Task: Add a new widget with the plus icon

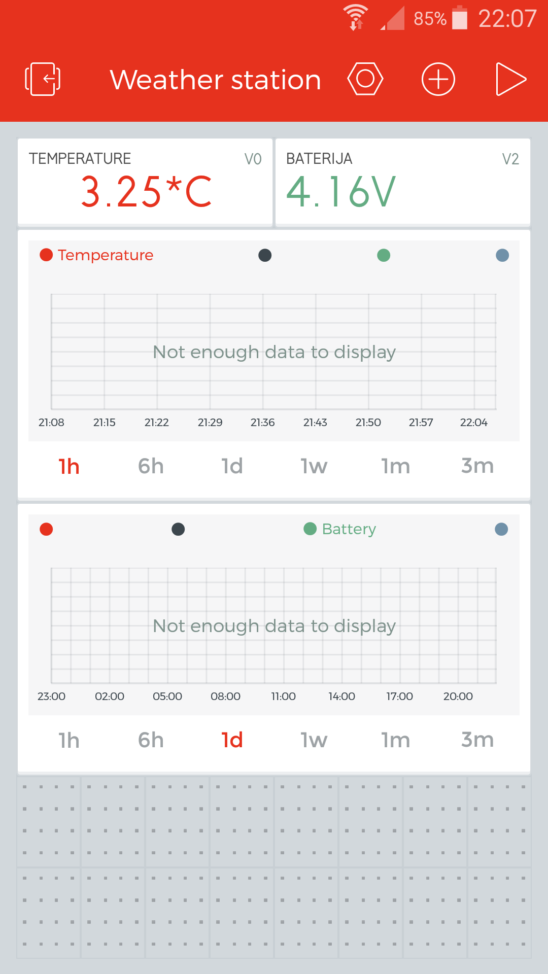Action: pyautogui.click(x=438, y=79)
